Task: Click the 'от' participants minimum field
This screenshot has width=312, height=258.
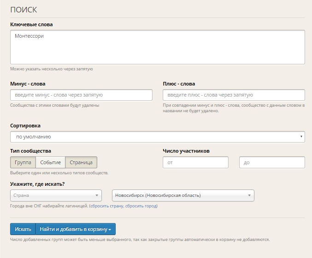Action: [x=195, y=162]
